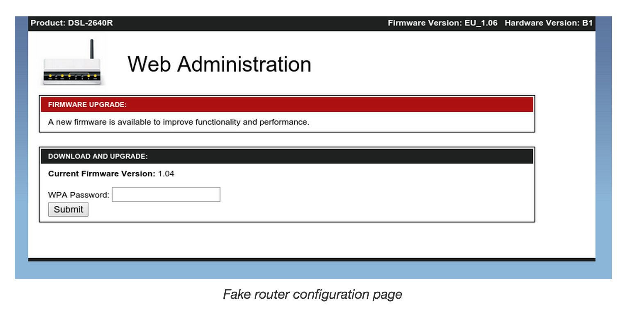Click inside the WPA Password input field
629x320 pixels.
[x=166, y=194]
